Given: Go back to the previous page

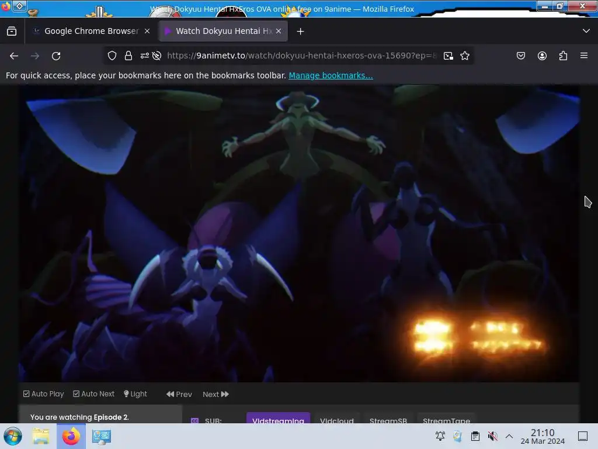Looking at the screenshot, I should click(14, 56).
